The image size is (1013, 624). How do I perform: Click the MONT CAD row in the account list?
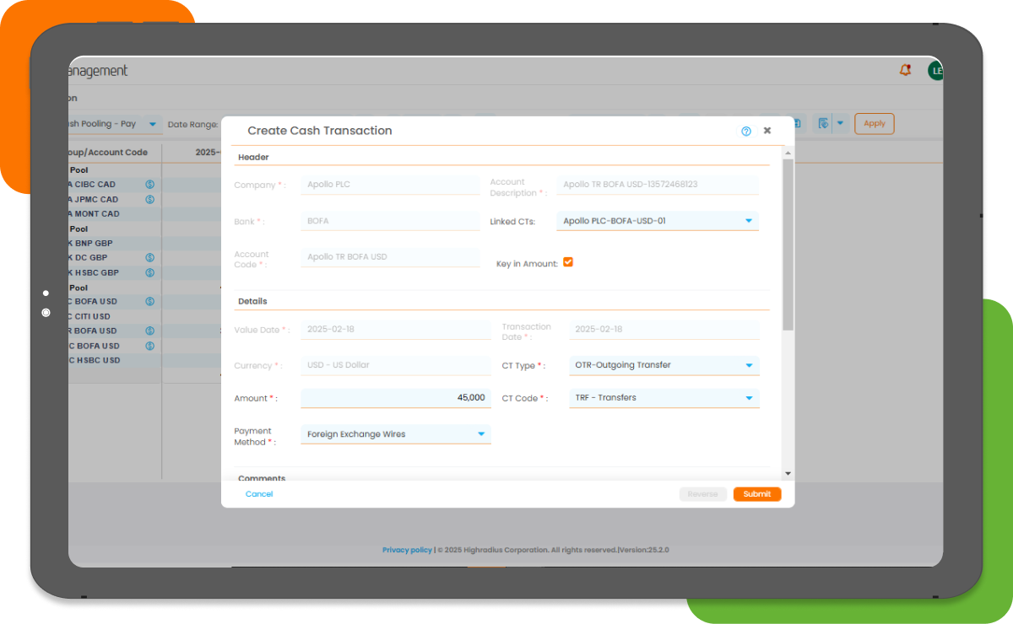click(115, 214)
